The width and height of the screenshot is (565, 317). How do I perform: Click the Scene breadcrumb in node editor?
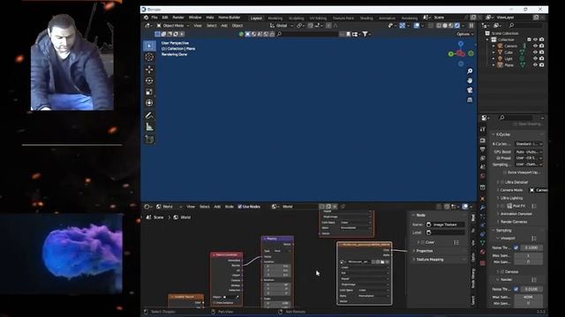coord(155,217)
